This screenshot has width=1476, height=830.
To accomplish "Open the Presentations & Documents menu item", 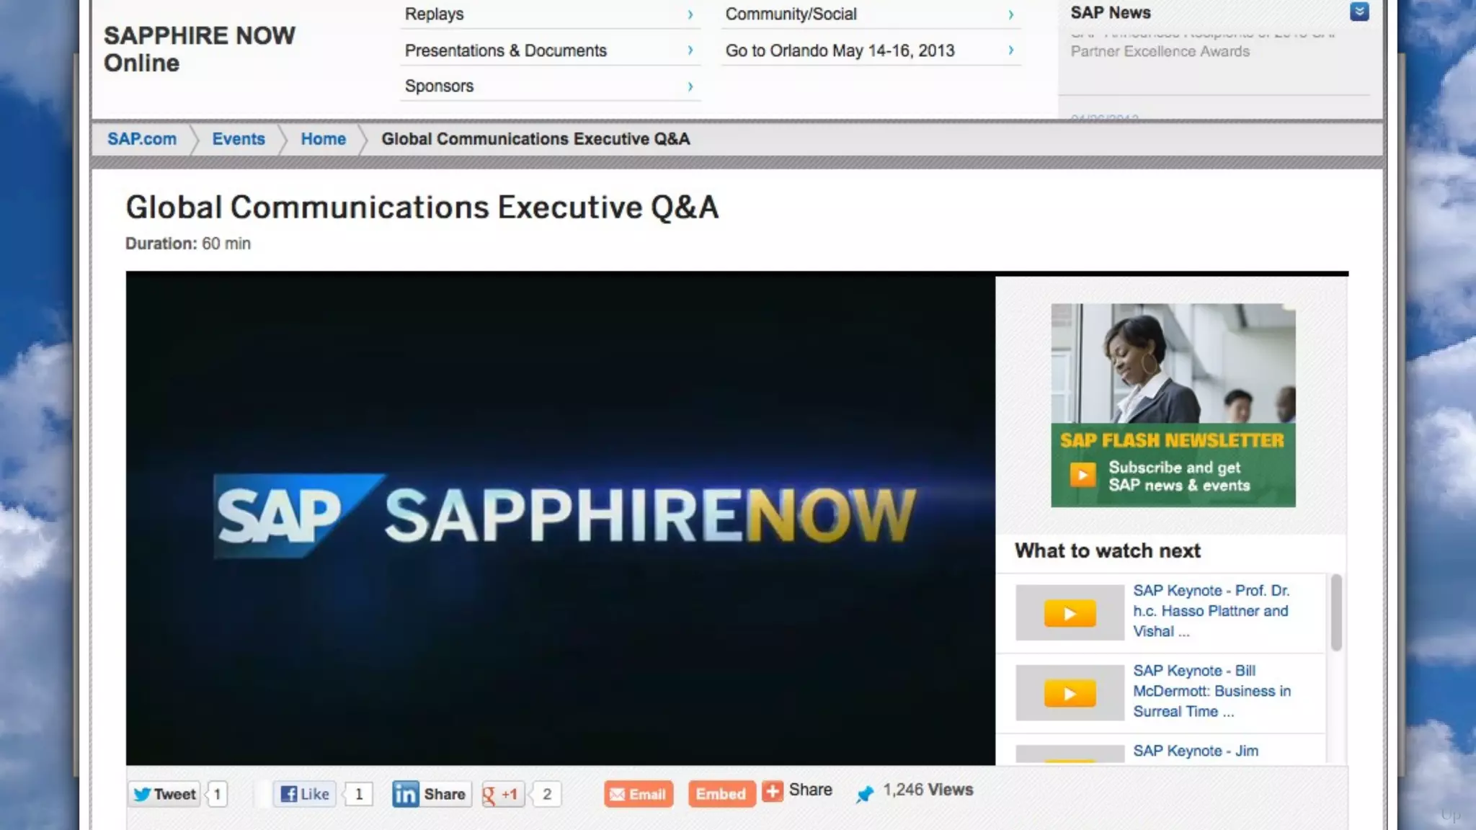I will (x=550, y=50).
